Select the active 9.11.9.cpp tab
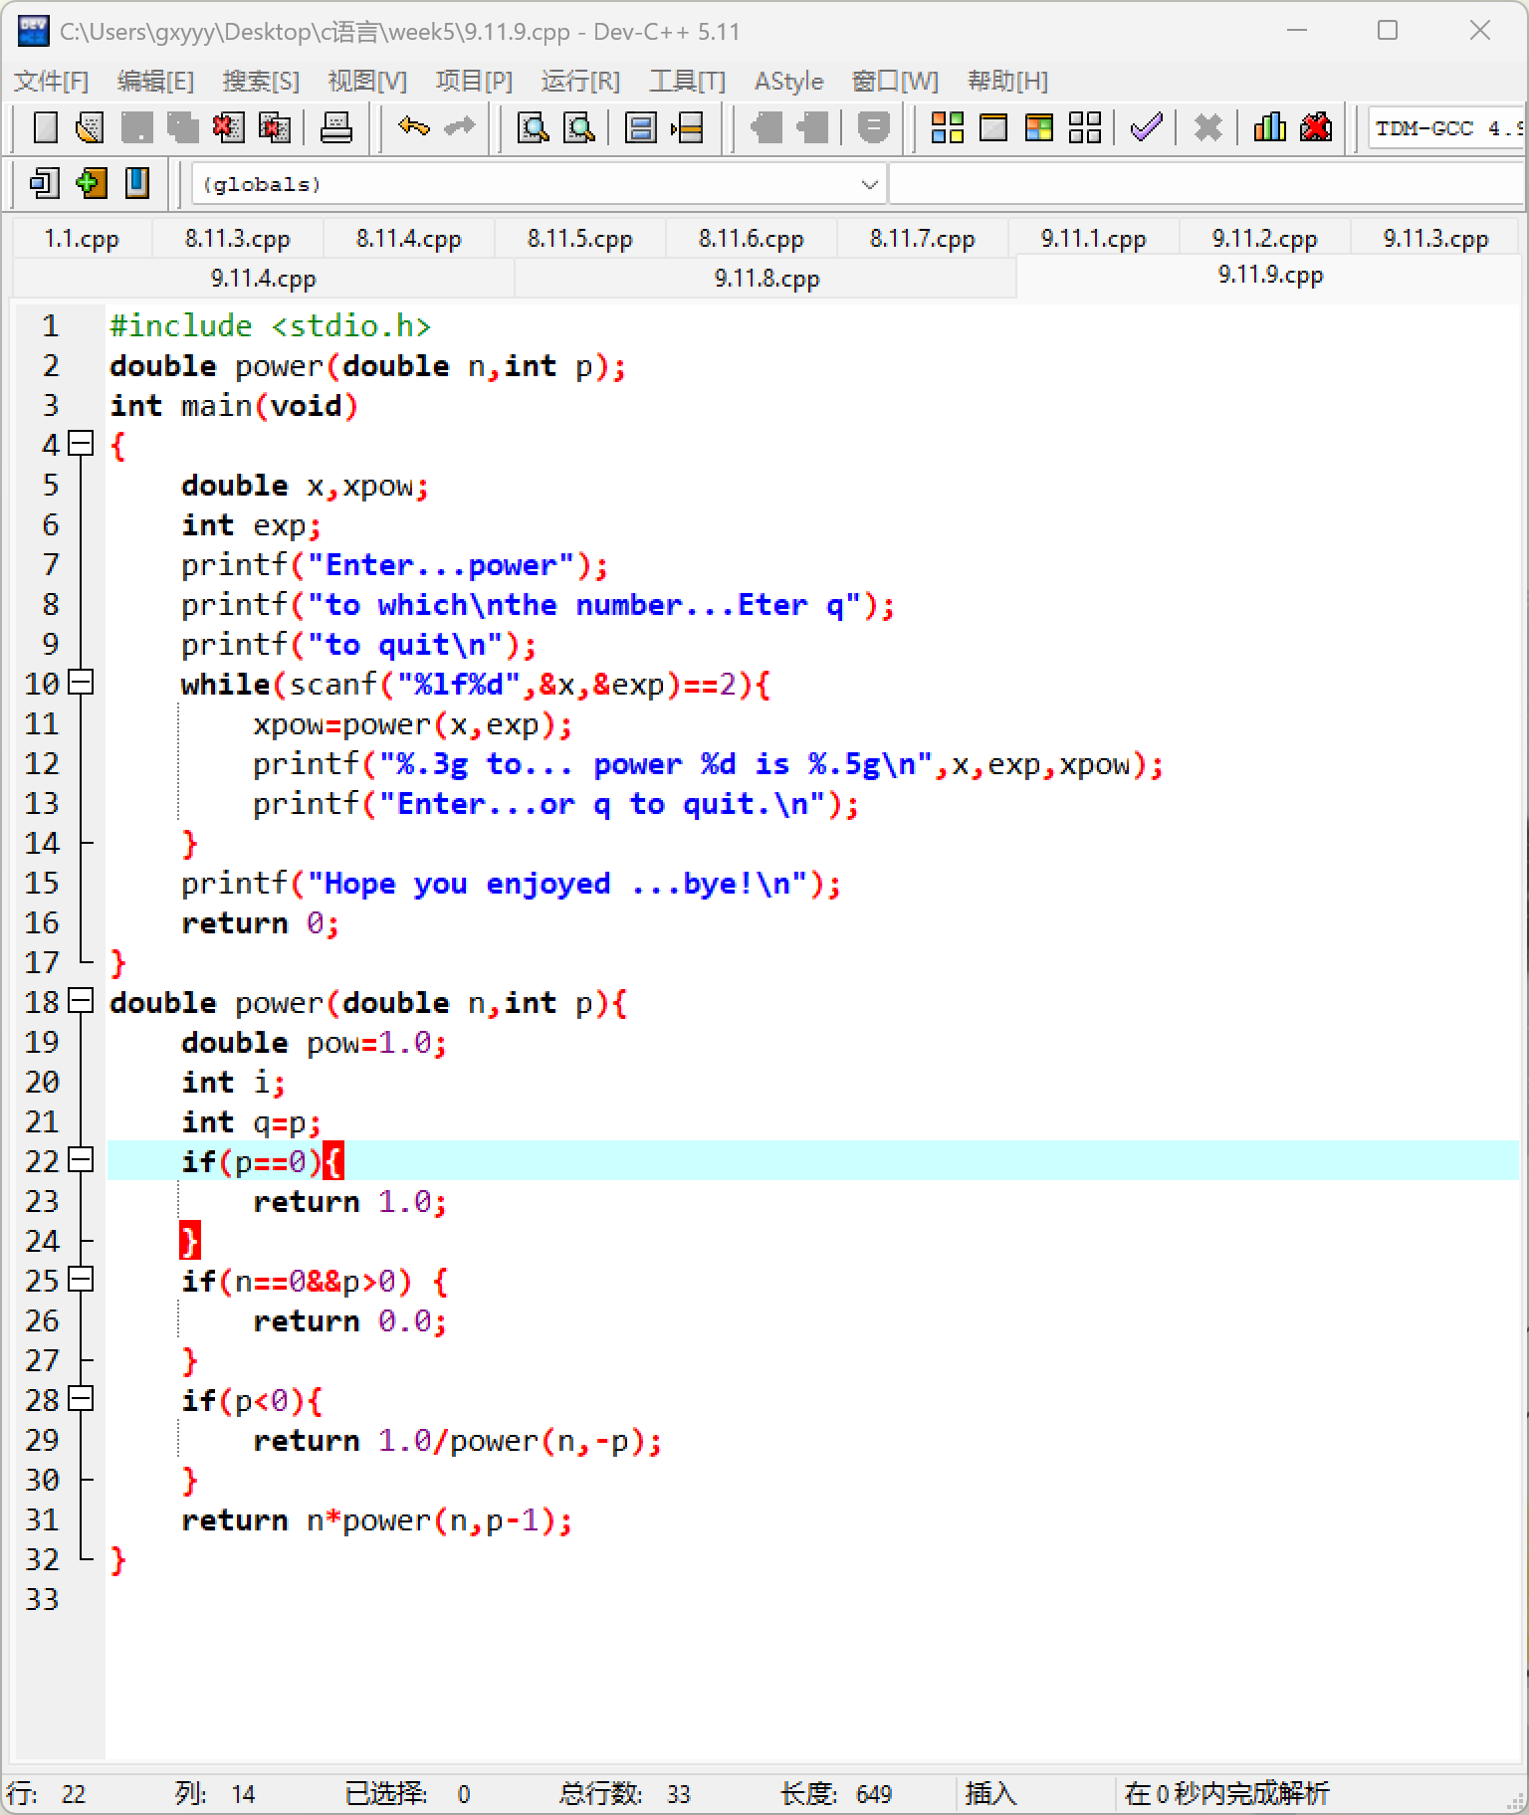This screenshot has width=1529, height=1815. 1270,276
